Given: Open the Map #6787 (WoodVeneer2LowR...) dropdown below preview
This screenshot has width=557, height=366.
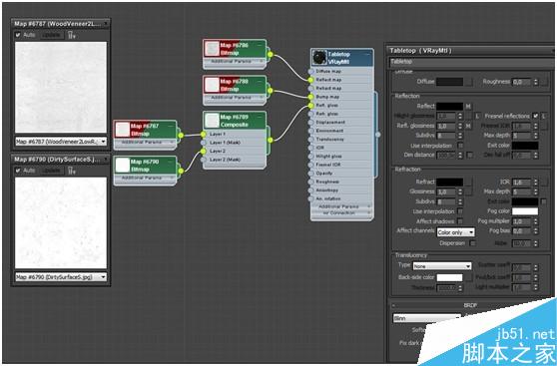Looking at the screenshot, I should [61, 142].
